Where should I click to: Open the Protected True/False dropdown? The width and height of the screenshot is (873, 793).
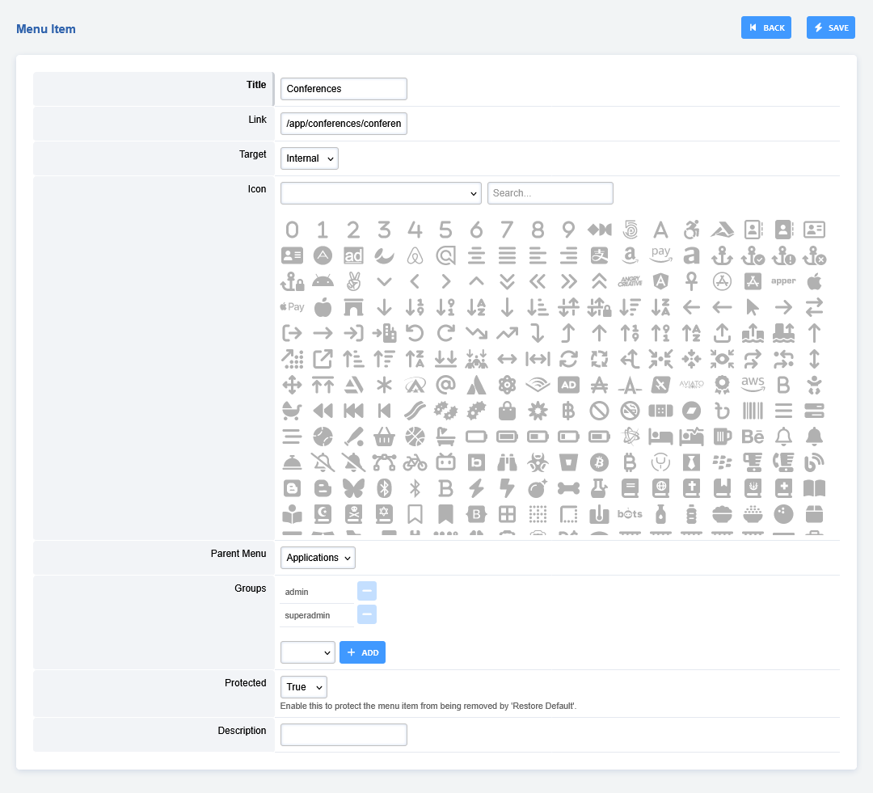coord(303,687)
